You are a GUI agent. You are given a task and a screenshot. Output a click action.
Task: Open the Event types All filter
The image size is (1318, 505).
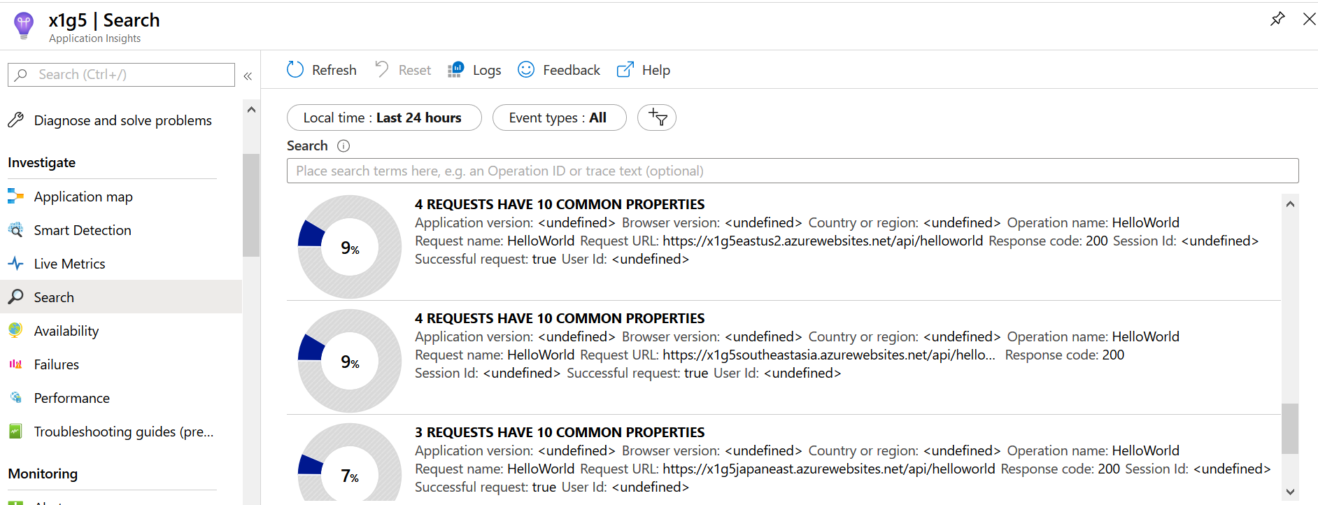click(x=560, y=118)
